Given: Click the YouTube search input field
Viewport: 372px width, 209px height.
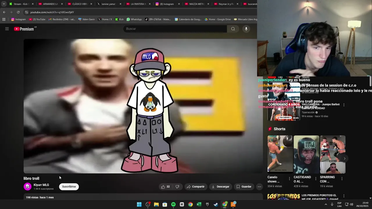Looking at the screenshot, I should (x=175, y=29).
